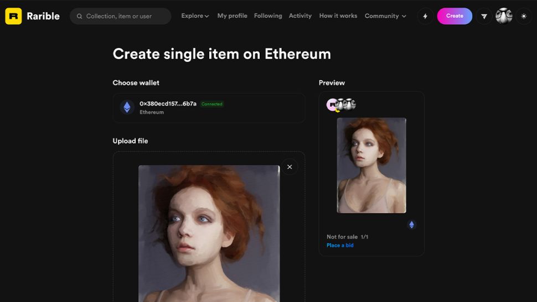Click the pink Create button
Screen dimensions: 537x302
(455, 16)
